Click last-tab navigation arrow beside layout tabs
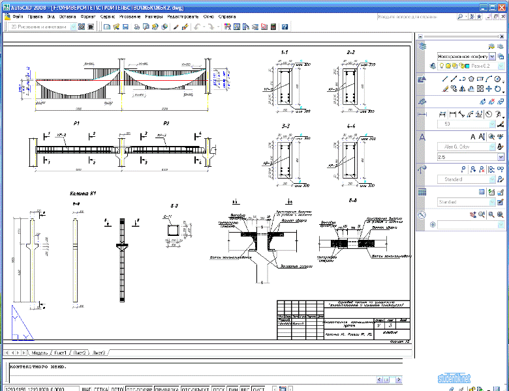The width and height of the screenshot is (509, 391). 24,353
